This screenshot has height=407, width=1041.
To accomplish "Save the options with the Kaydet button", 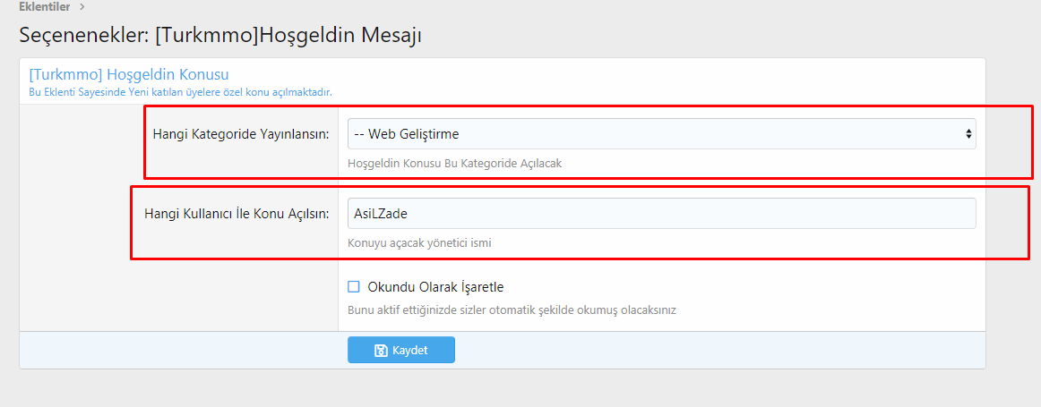I will tap(401, 351).
